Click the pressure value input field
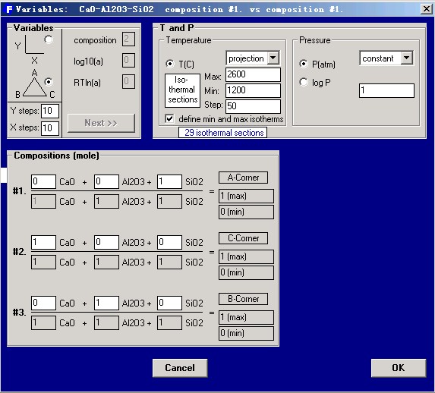 tap(386, 90)
